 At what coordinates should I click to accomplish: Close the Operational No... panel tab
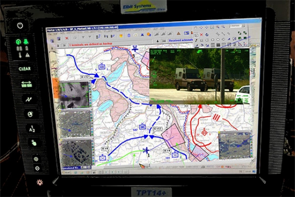89,167
